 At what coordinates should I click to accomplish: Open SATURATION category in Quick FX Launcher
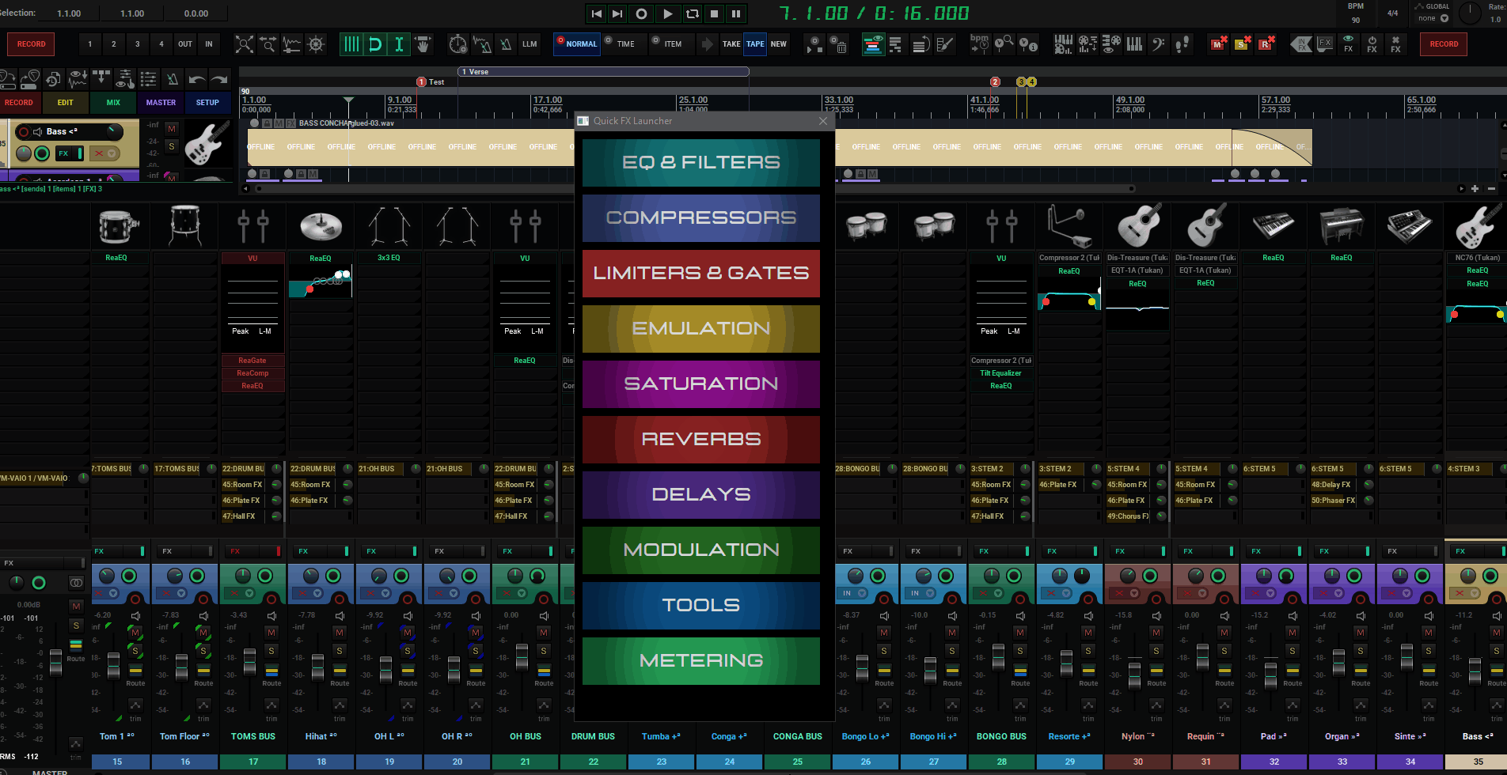(x=700, y=384)
